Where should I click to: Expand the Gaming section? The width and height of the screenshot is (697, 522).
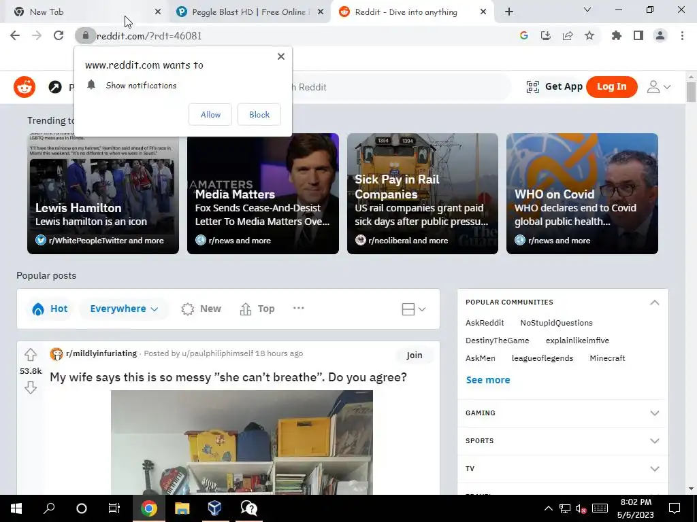click(x=562, y=413)
